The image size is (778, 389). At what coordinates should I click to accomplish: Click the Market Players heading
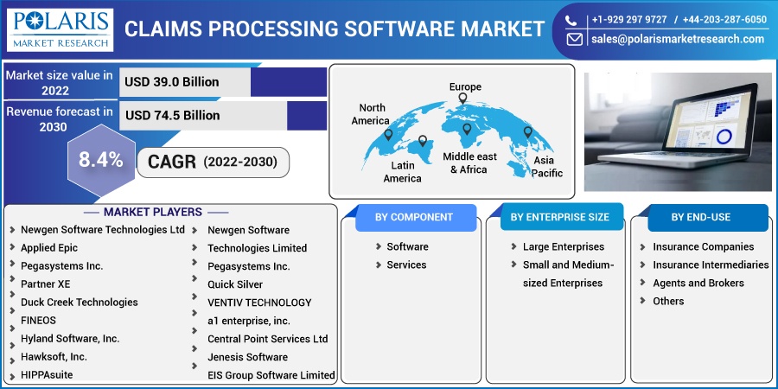pos(153,213)
